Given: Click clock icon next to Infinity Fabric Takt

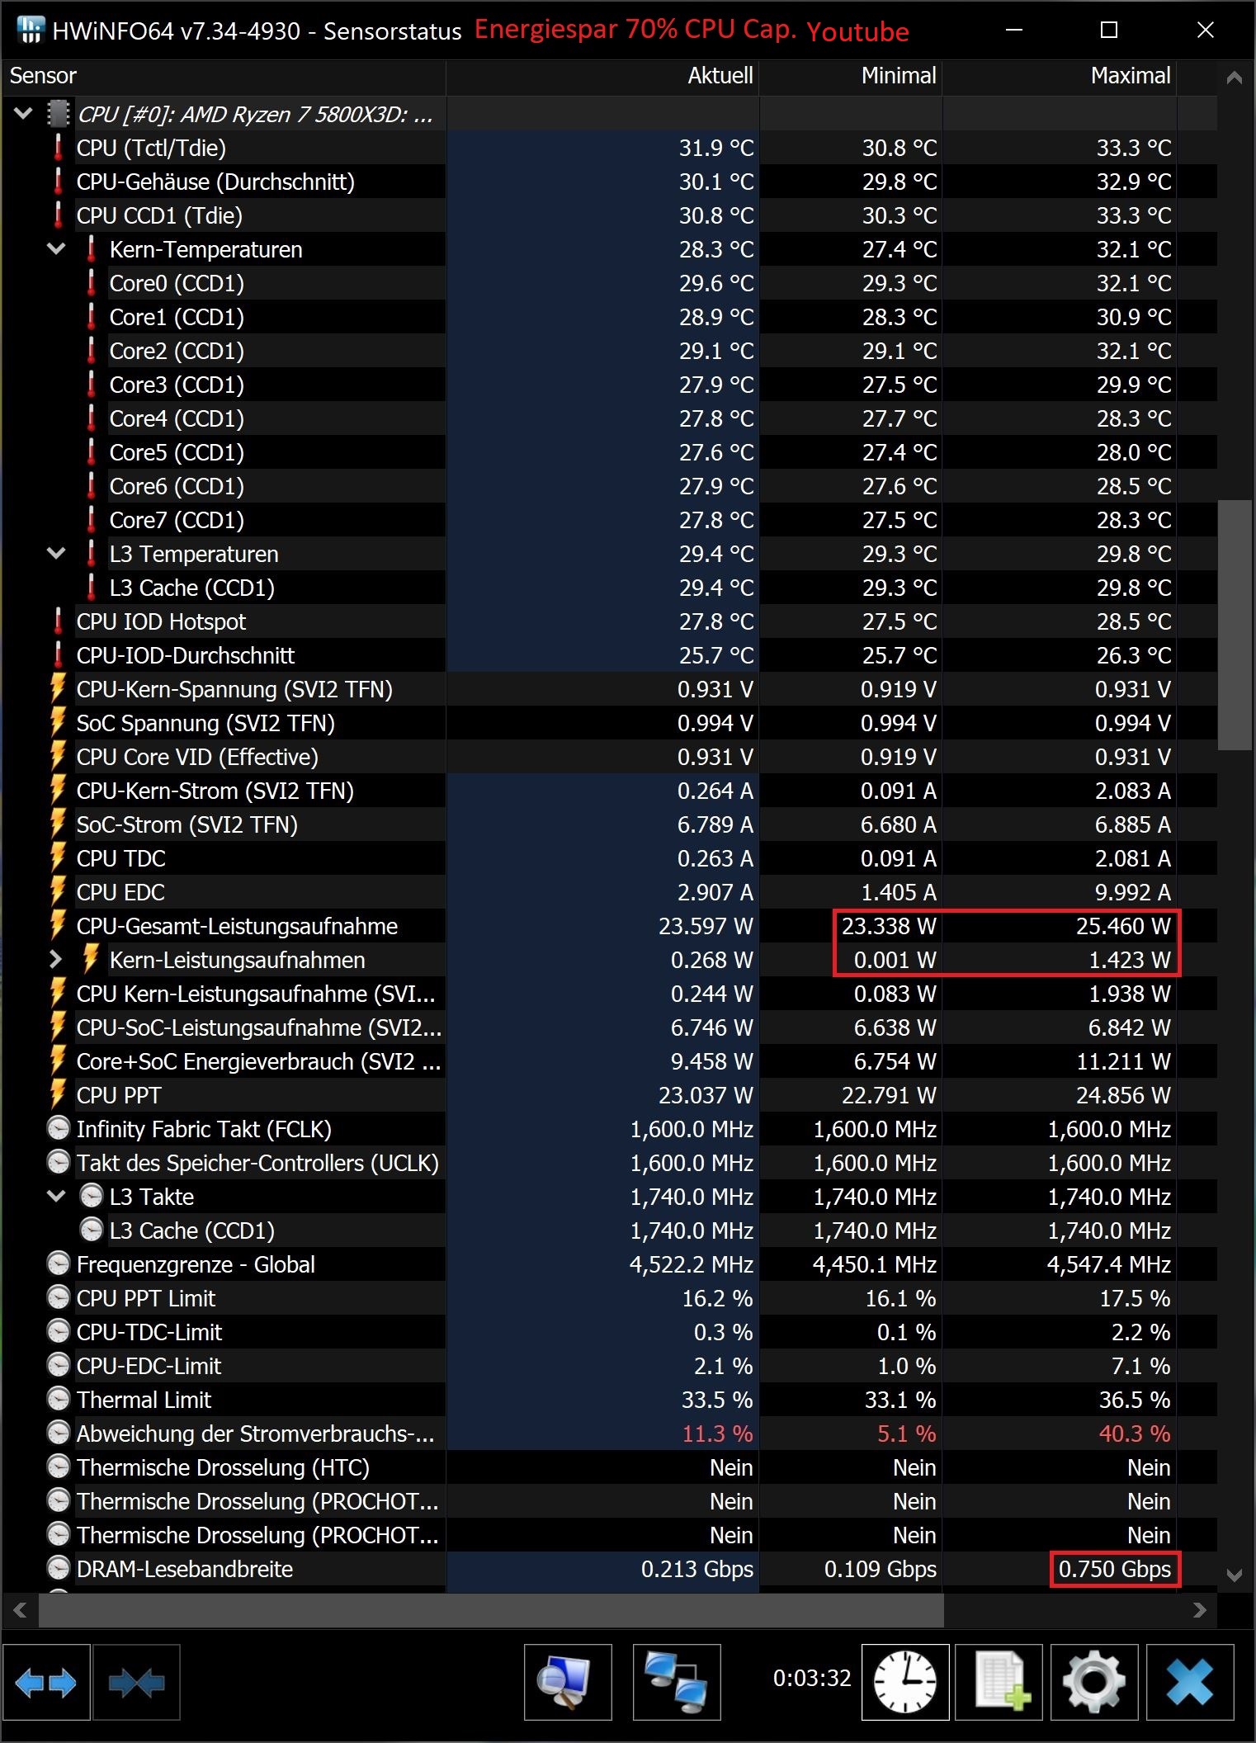Looking at the screenshot, I should coord(58,1128).
